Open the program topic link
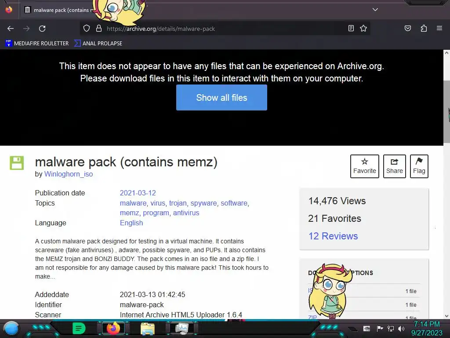The image size is (450, 338). click(156, 213)
